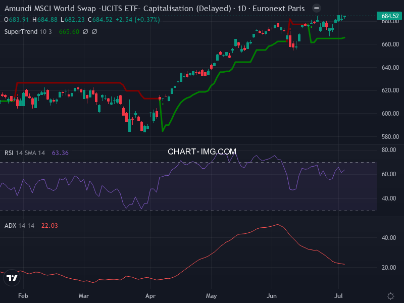Click the RSI value 63.36
This screenshot has width=404, height=303.
point(60,153)
